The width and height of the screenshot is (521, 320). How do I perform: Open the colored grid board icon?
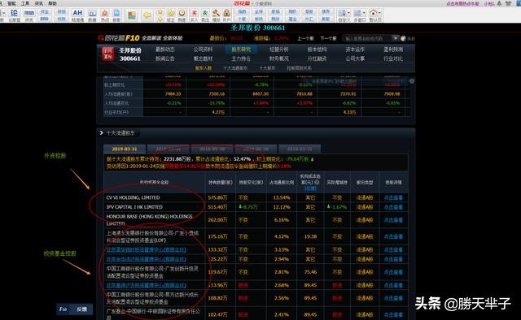coord(132,15)
